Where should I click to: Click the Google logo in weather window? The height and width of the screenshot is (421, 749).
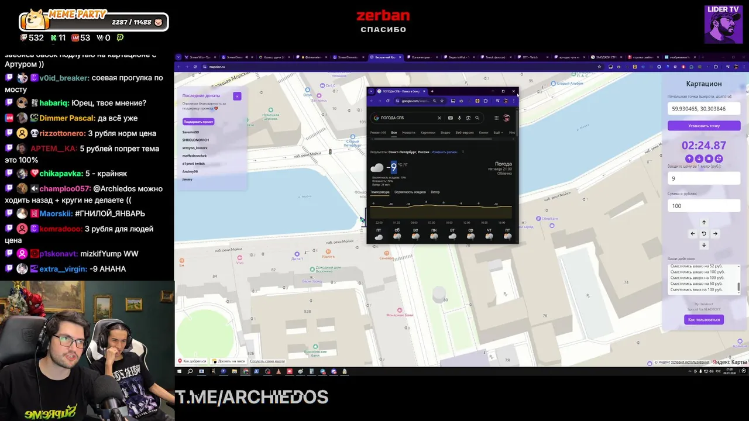[376, 118]
